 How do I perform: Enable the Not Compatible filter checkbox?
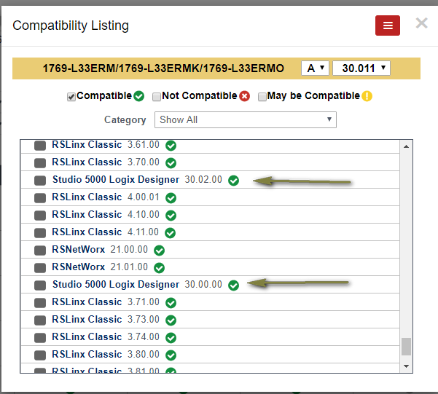point(157,97)
